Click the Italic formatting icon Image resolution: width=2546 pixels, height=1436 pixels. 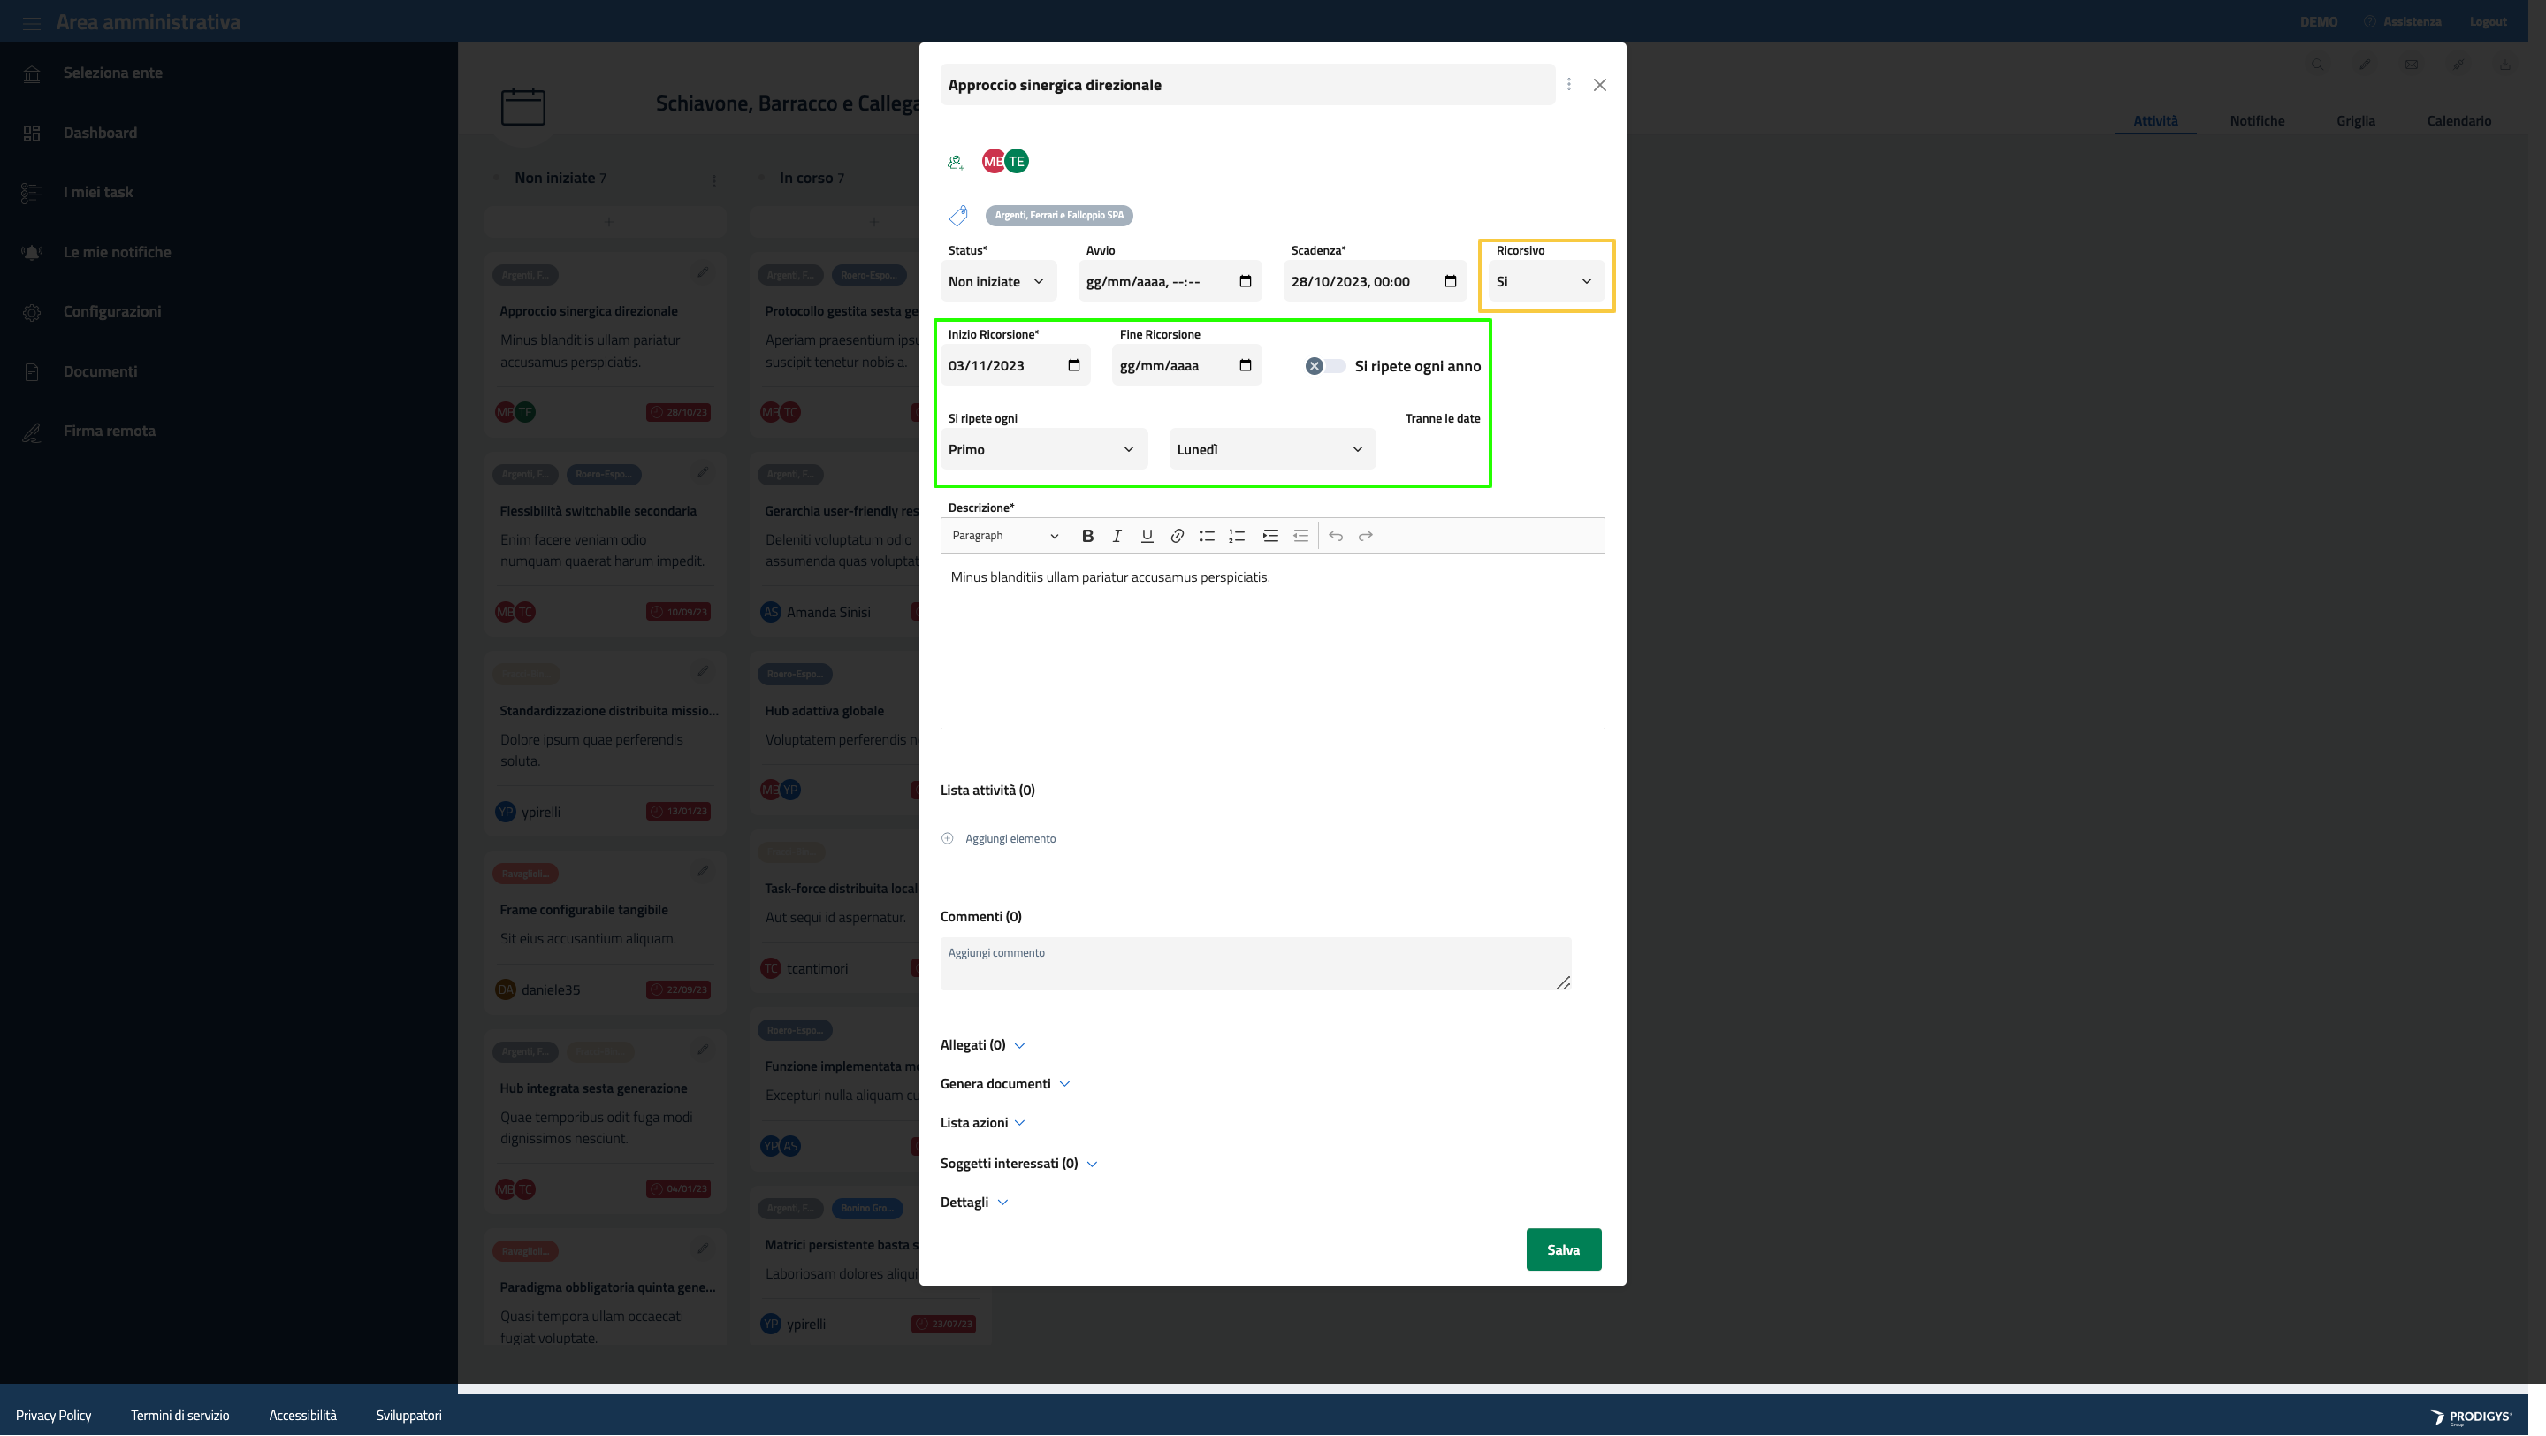(1117, 536)
